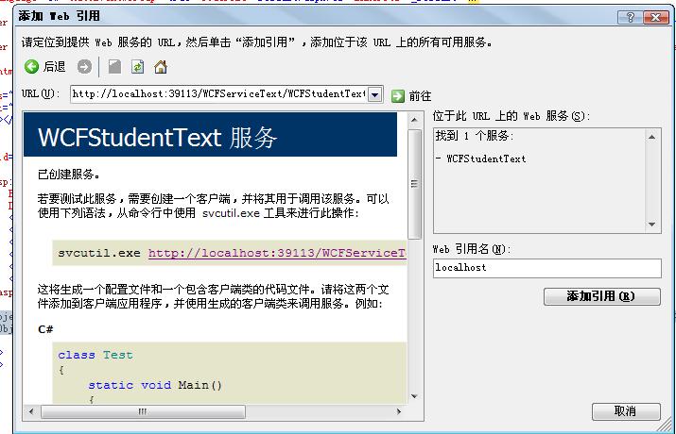Open the svcutil localhost service link

pyautogui.click(x=277, y=253)
